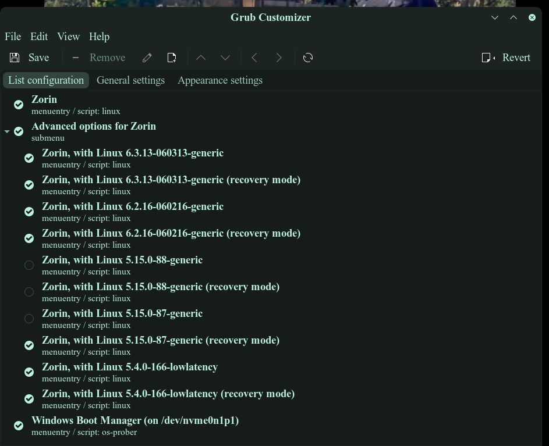Click the Save floppy disk icon
This screenshot has width=549, height=446.
(15, 58)
